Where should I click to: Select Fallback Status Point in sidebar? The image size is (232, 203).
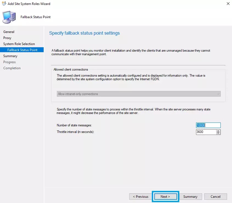pyautogui.click(x=22, y=50)
